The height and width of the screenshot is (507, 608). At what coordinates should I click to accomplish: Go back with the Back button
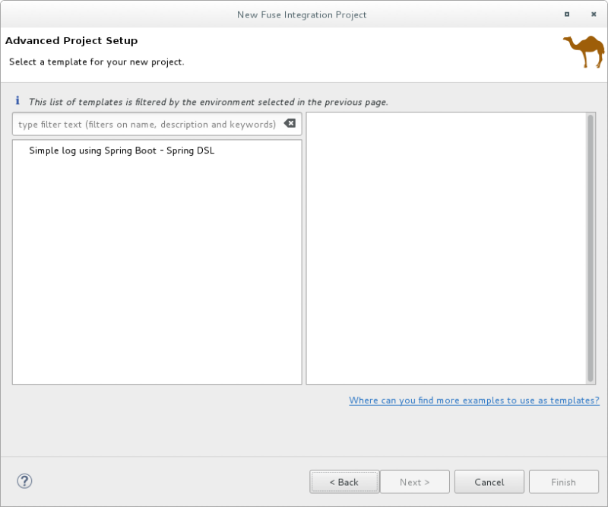click(x=344, y=482)
